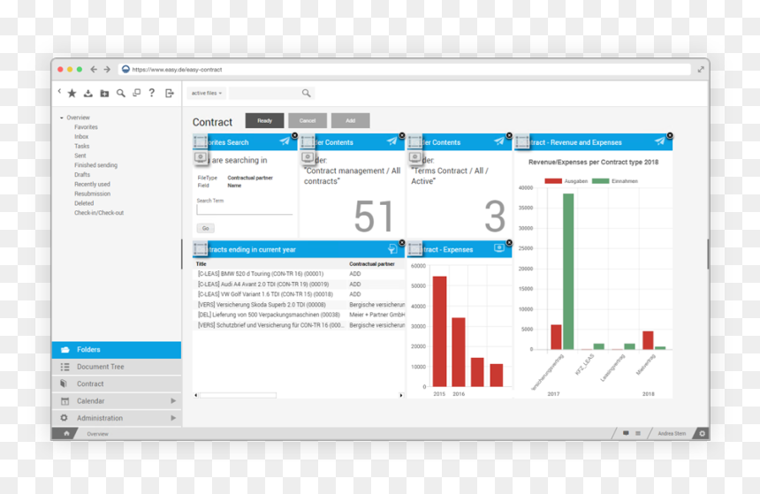Click monitor icon in Contract - Expenses header
The height and width of the screenshot is (494, 760).
(499, 248)
